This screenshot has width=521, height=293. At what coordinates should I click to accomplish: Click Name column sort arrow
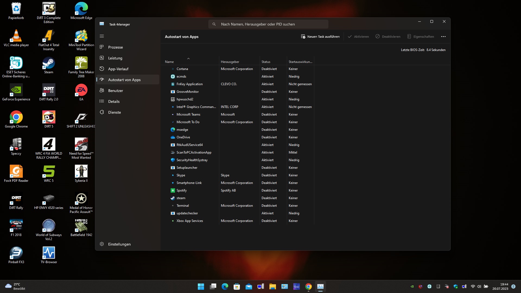(188, 59)
